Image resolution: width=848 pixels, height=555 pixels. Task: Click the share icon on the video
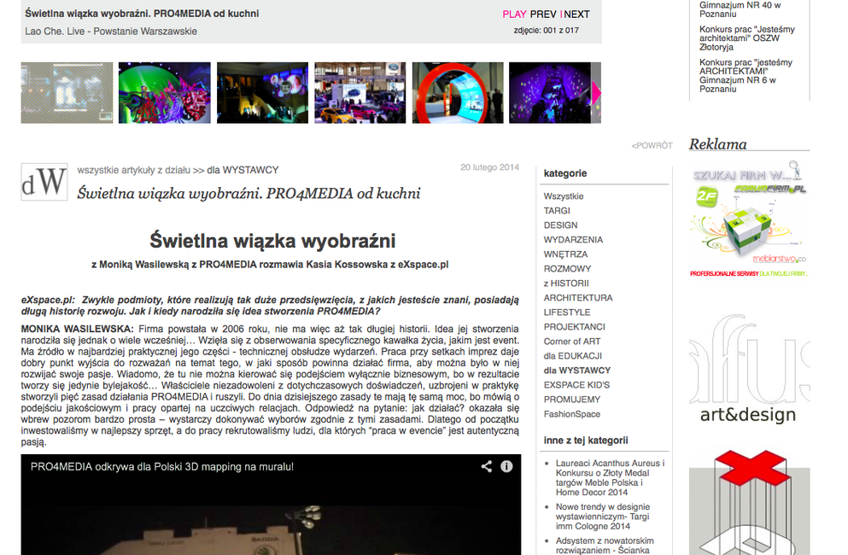487,466
